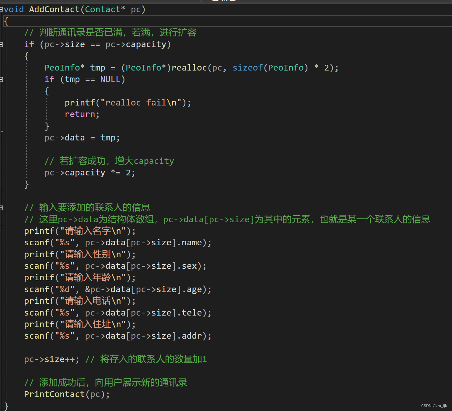Click the printf line '请输入名字\n'
Viewport: 452px width, 411px height.
pos(80,231)
